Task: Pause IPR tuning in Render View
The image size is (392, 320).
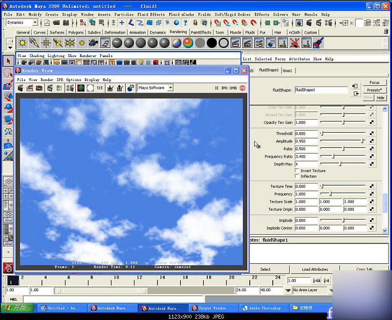Action: click(x=217, y=88)
